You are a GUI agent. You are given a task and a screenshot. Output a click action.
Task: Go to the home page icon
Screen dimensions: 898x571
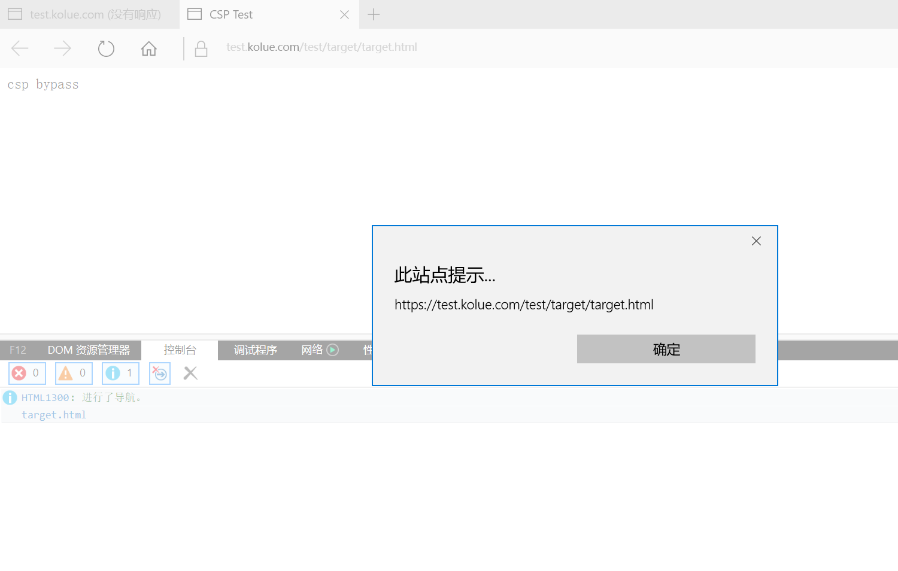click(148, 48)
